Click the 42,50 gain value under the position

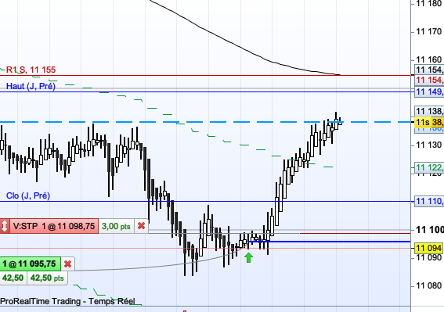tap(13, 278)
